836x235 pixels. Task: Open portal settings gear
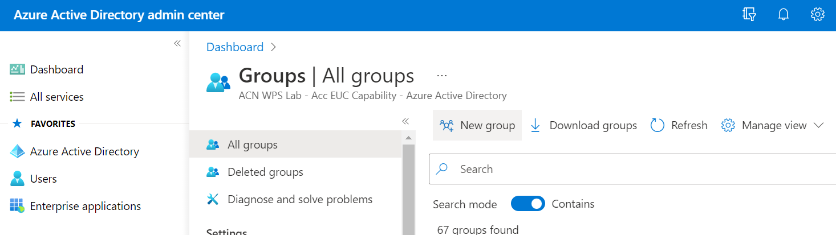click(x=818, y=15)
